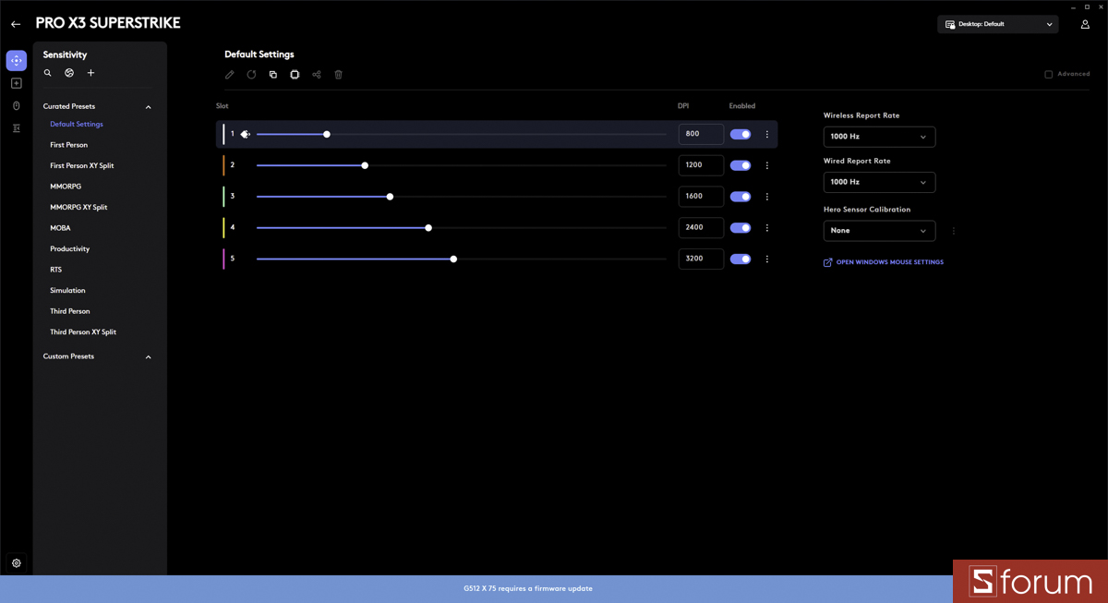This screenshot has width=1108, height=603.
Task: Collapse the Custom Presets section
Action: pyautogui.click(x=148, y=356)
